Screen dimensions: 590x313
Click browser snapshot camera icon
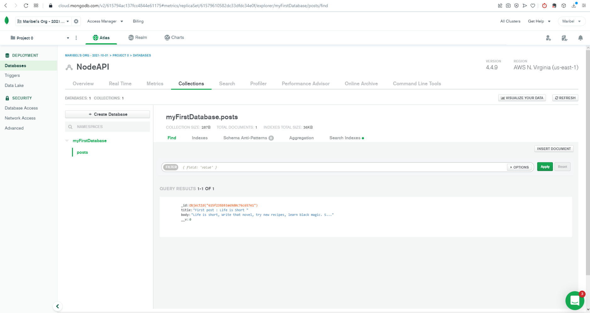(508, 6)
